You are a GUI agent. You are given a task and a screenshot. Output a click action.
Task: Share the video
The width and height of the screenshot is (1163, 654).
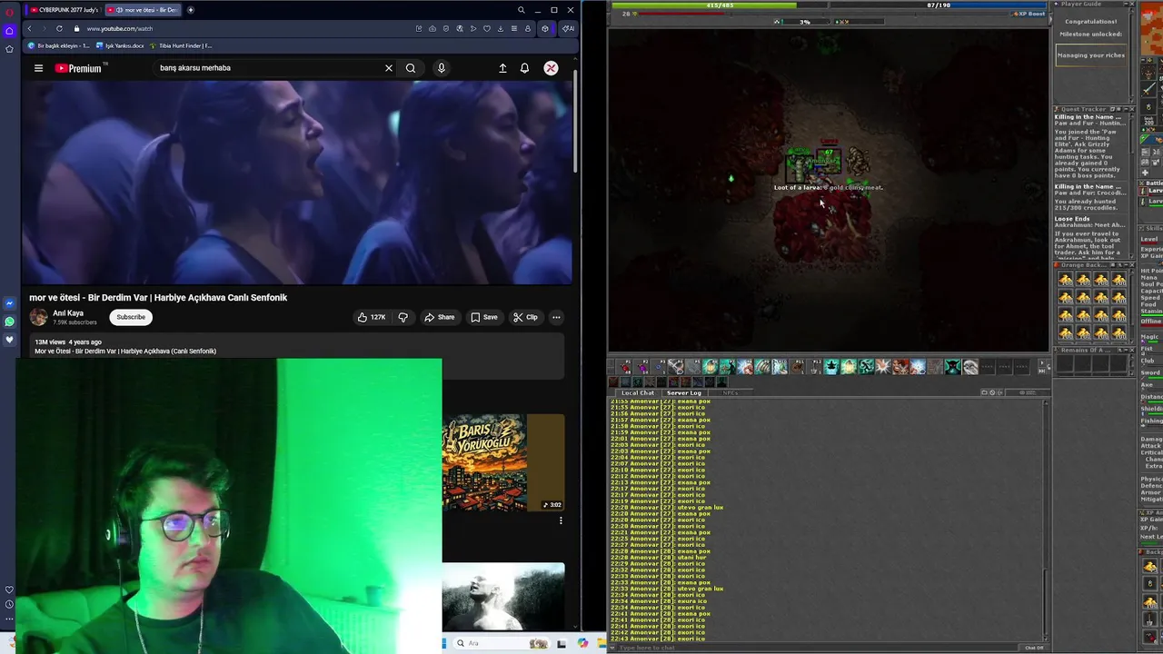click(439, 317)
